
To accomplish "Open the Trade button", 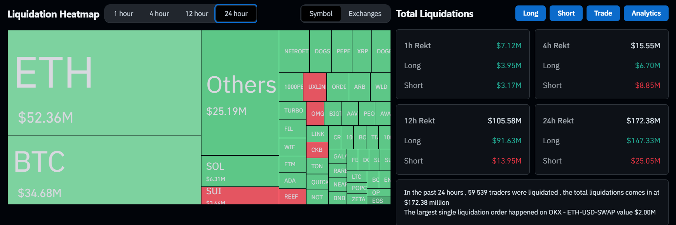I will pos(603,13).
